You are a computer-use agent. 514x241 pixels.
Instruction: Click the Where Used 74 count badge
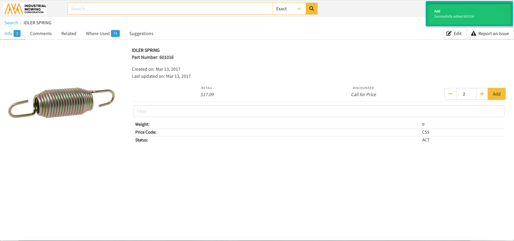pos(115,33)
